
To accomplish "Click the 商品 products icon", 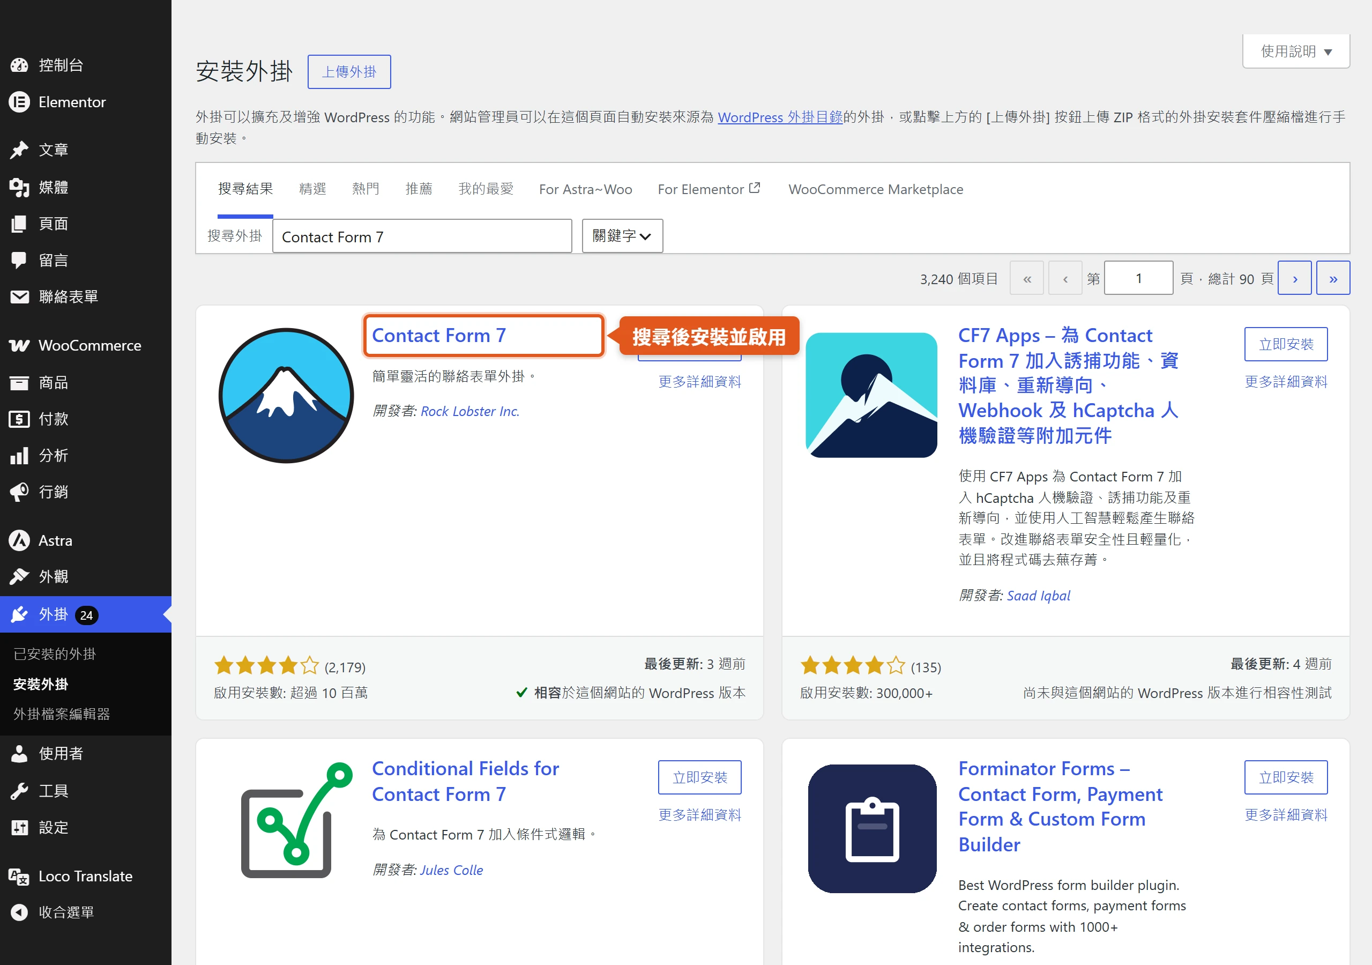I will coord(19,383).
